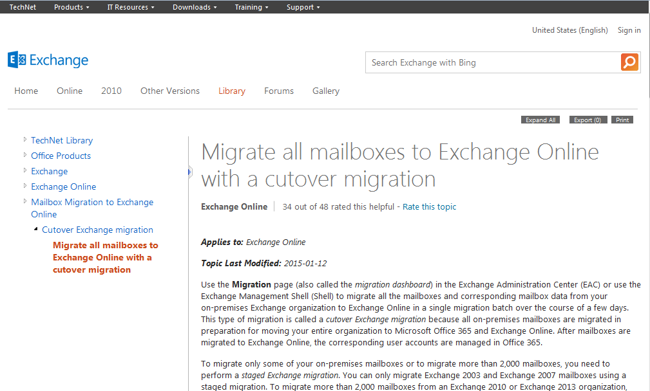Expand Mailbox Migration to Exchange Online arrow
Viewport: 650px width, 391px height.
(25, 201)
